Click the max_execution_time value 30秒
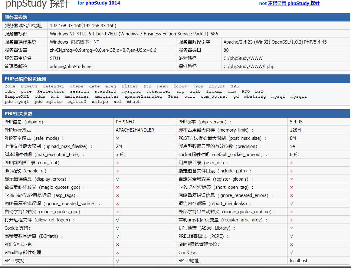351x268 pixels. coord(121,155)
